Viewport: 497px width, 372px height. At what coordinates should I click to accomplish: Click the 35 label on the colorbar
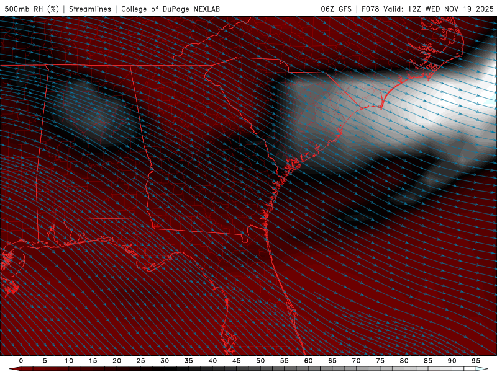pos(188,361)
